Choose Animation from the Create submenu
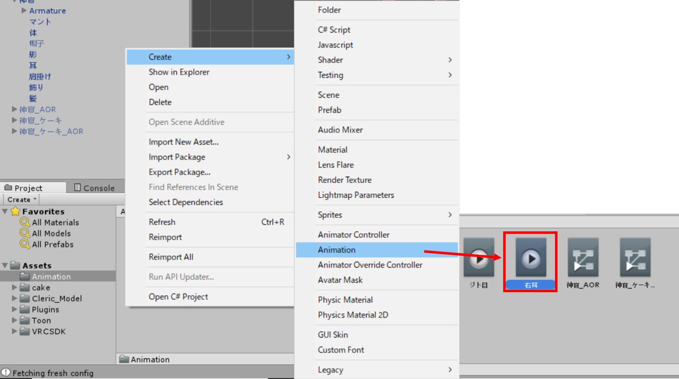Screen dimensions: 679x379 (x=336, y=250)
